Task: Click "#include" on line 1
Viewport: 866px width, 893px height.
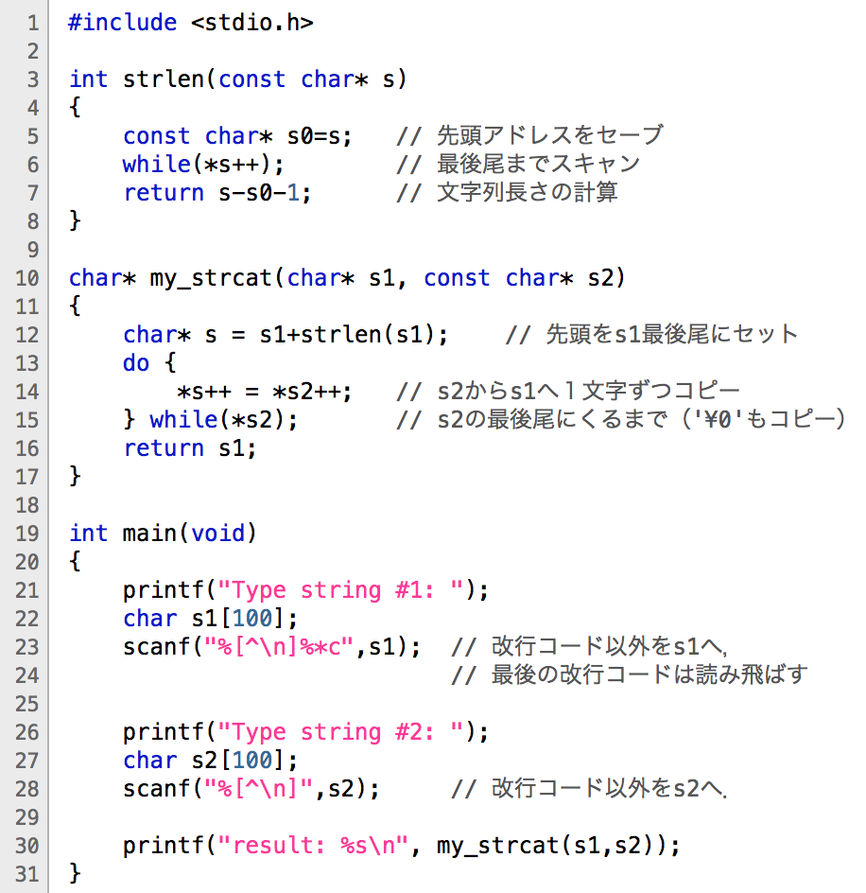Action: 122,22
